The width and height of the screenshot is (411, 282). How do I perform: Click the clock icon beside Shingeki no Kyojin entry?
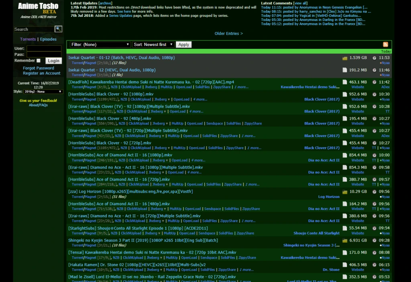point(375,240)
